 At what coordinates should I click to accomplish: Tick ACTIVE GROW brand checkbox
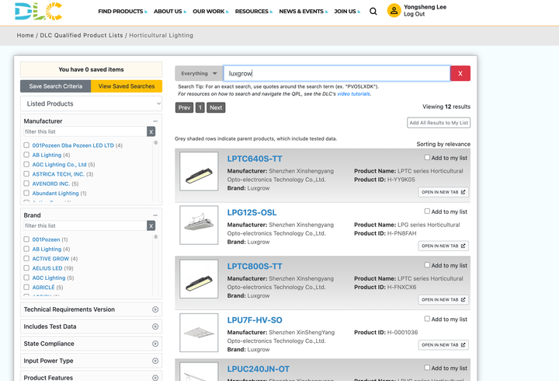26,258
